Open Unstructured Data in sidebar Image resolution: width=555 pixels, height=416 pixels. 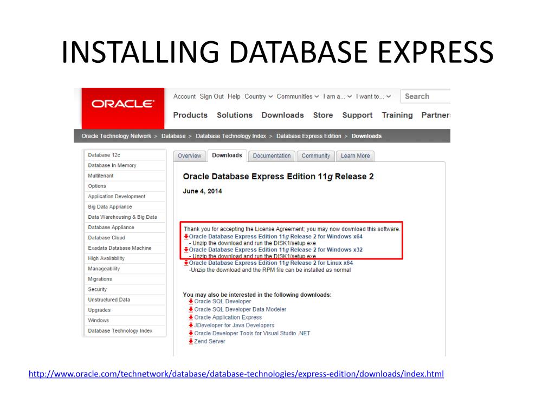pyautogui.click(x=125, y=300)
